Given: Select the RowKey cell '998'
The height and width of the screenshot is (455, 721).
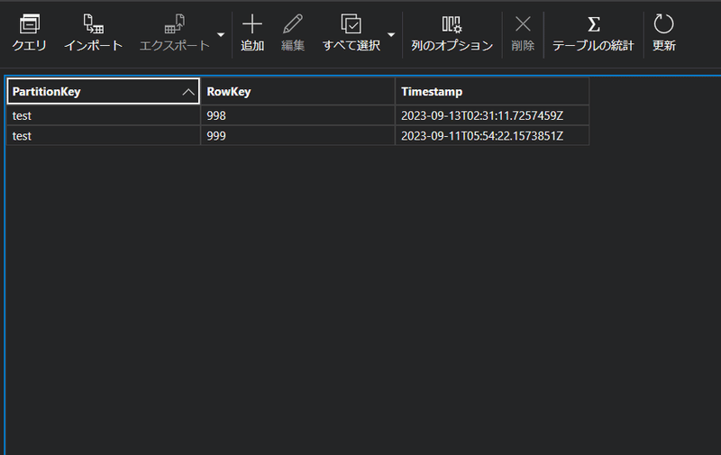Looking at the screenshot, I should tap(298, 115).
